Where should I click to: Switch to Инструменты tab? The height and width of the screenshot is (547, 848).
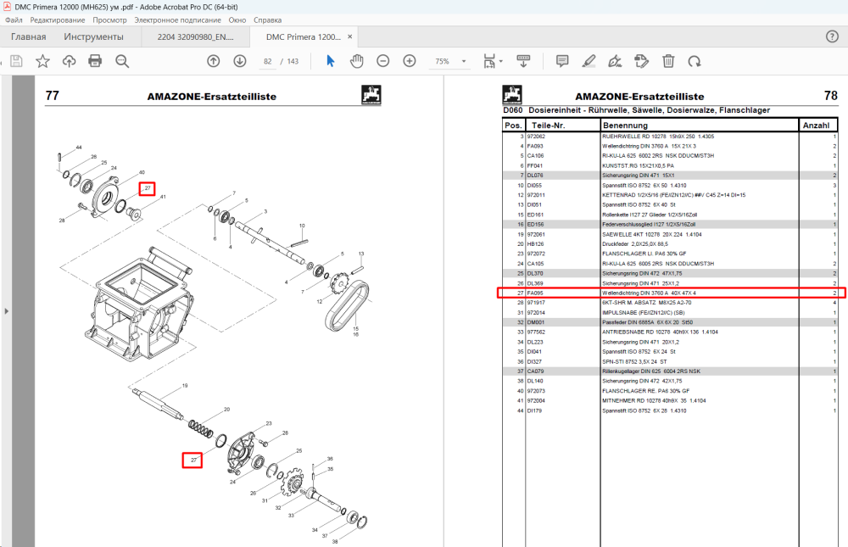pos(93,36)
